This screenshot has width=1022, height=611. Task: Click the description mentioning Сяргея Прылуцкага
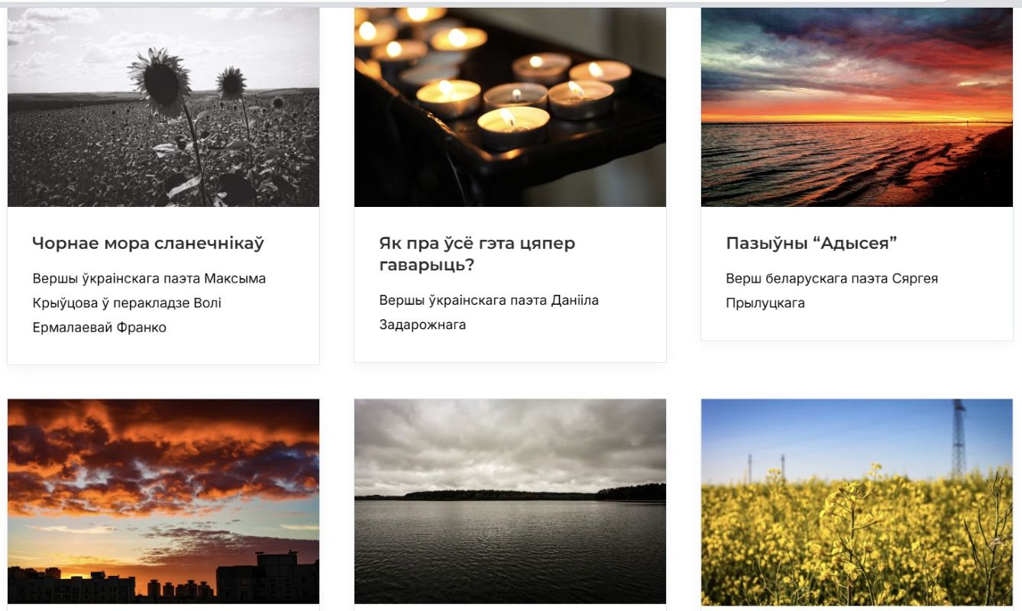pos(832,291)
